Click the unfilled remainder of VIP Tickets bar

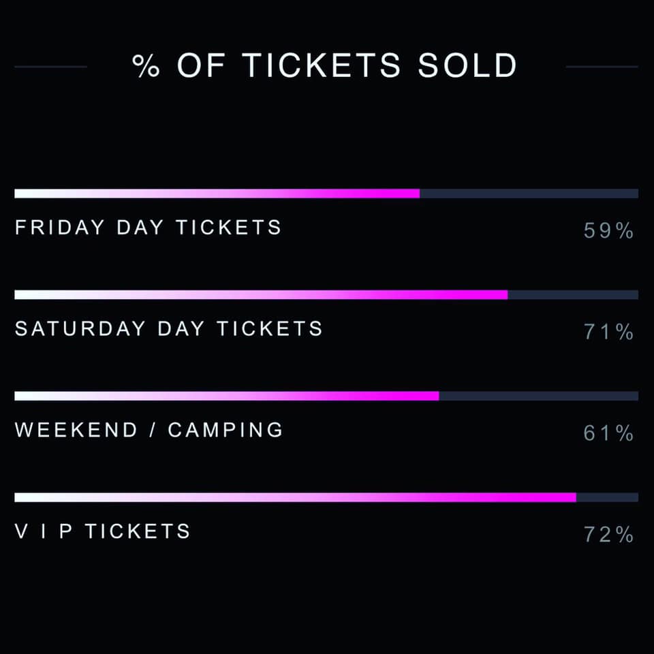pyautogui.click(x=607, y=497)
